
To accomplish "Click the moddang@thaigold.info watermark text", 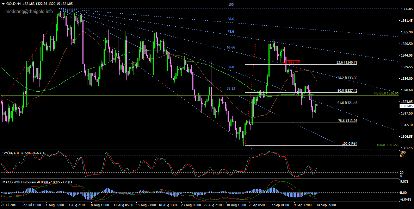I will coord(29,11).
